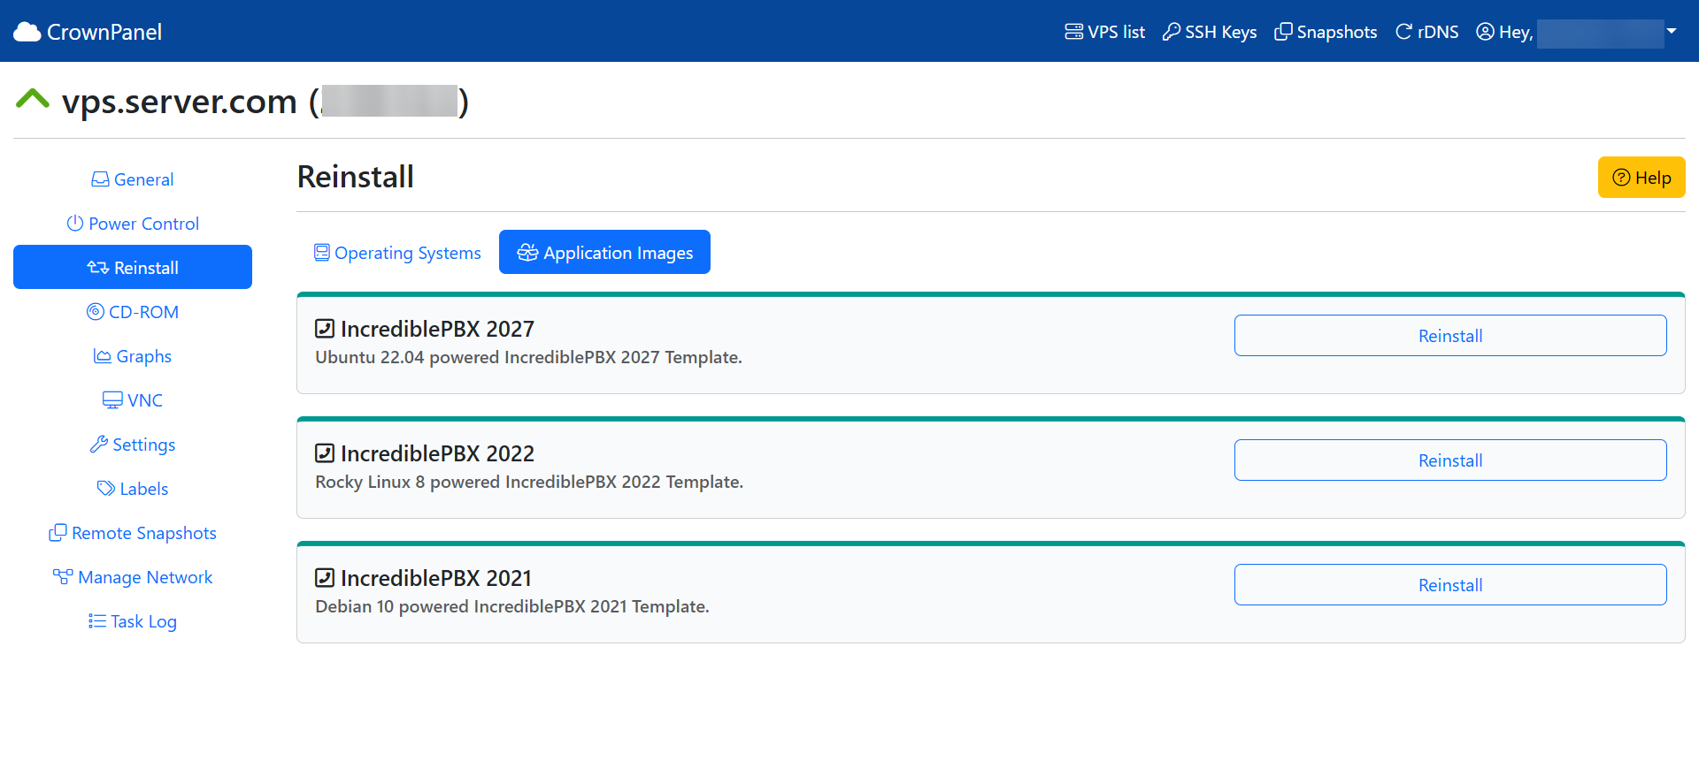Screen dimensions: 1699x768
Task: Open the VNC sidebar entry
Action: [x=133, y=400]
